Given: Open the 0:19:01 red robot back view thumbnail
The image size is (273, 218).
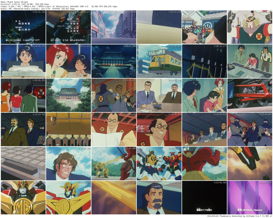Looking at the screenshot, I should [x=204, y=163].
